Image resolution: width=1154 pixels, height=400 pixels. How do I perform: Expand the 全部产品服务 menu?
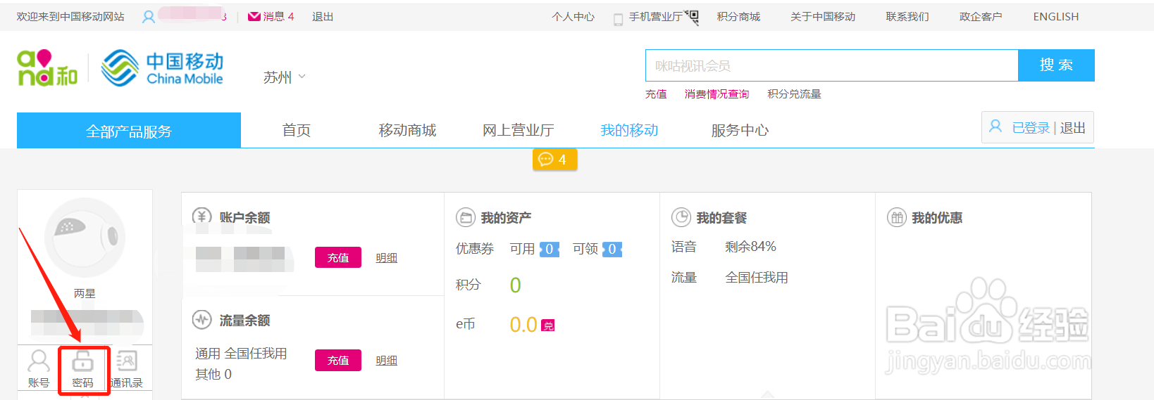(x=129, y=131)
